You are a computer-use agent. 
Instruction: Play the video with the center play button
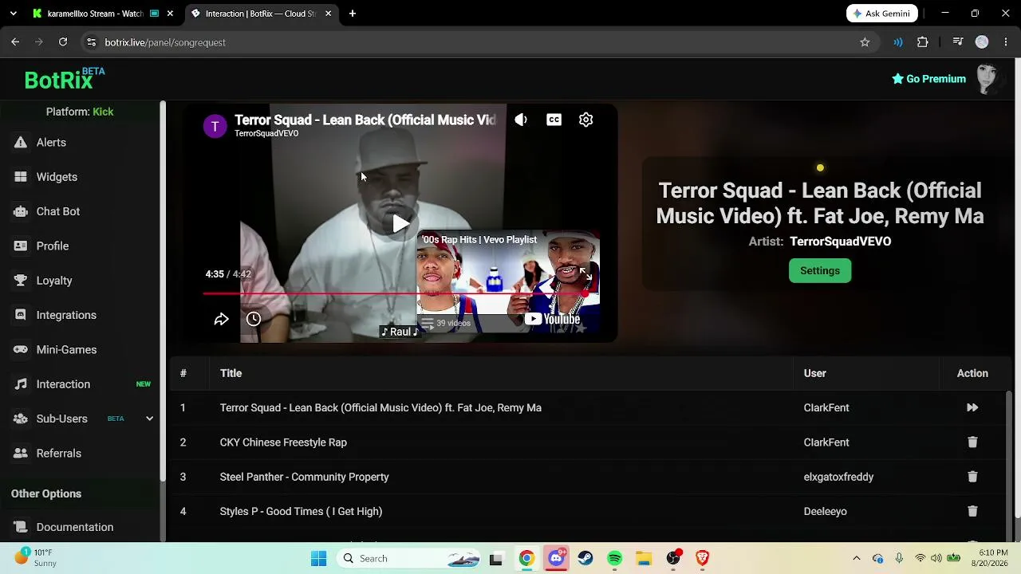[401, 223]
